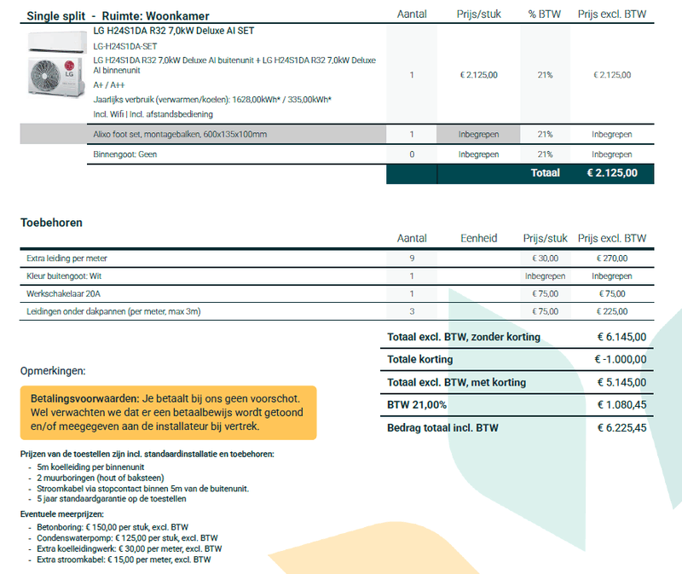
Task: Click 'Totaal excl. BTW, zonder korting' label
Action: 464,337
